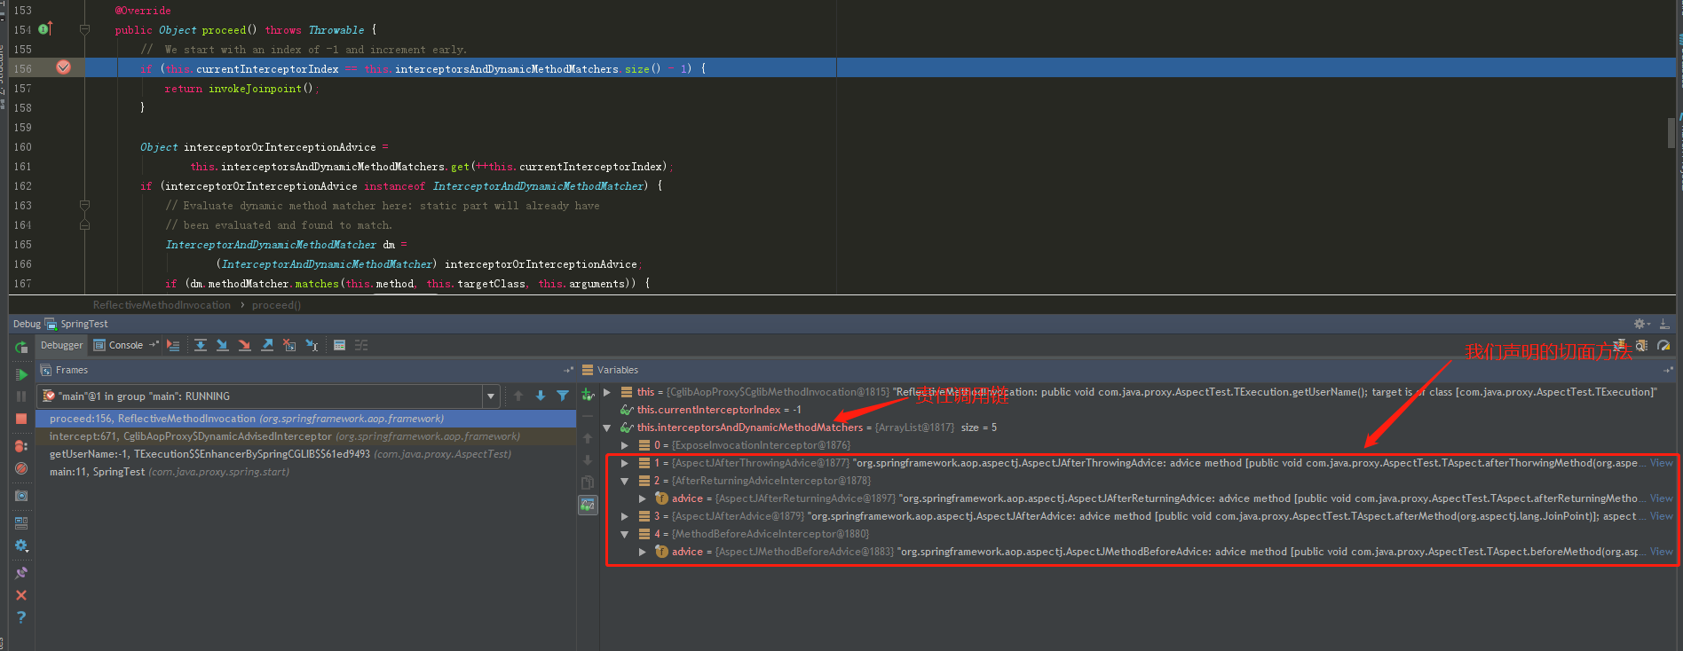Click the Trace Current Stream Chain icon

coord(361,345)
